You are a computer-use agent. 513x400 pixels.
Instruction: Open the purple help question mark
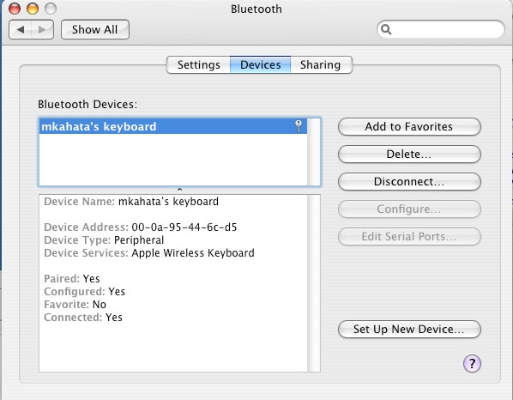pos(472,363)
